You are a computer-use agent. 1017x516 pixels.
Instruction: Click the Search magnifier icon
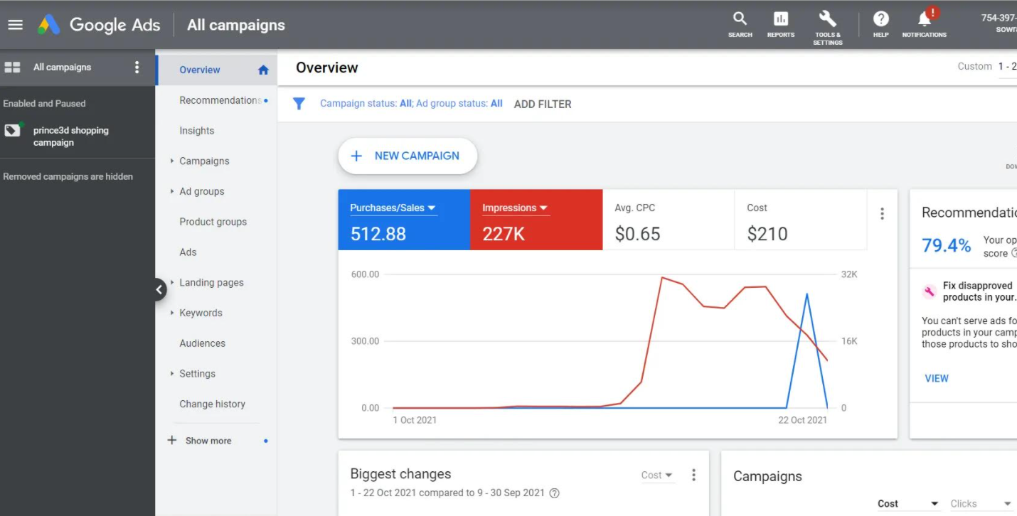point(740,19)
